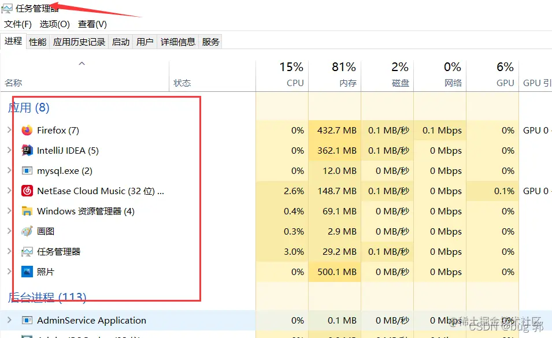Click the Firefox app icon
This screenshot has height=338, width=552.
[27, 131]
